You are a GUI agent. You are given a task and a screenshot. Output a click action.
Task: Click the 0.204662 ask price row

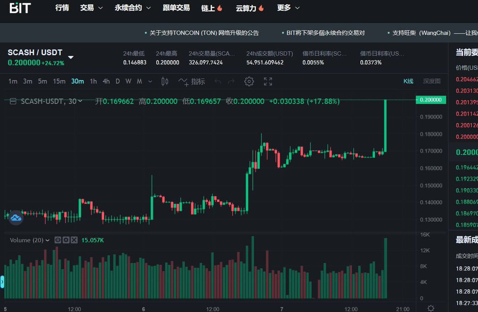coord(466,79)
